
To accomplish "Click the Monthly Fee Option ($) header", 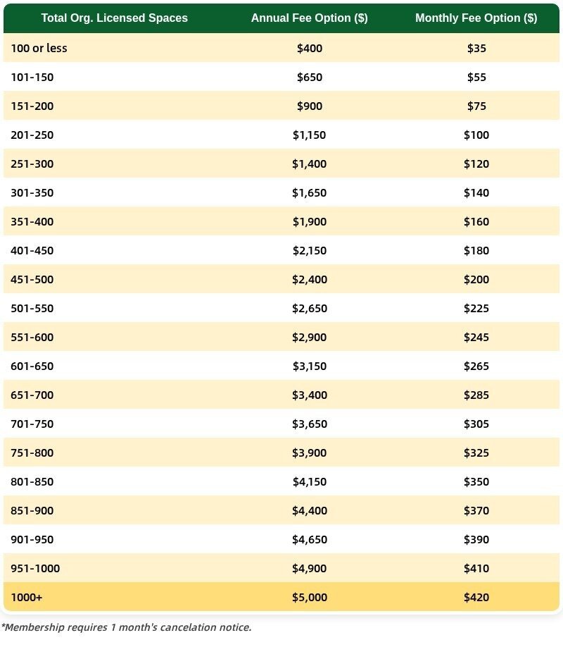I will coord(476,18).
